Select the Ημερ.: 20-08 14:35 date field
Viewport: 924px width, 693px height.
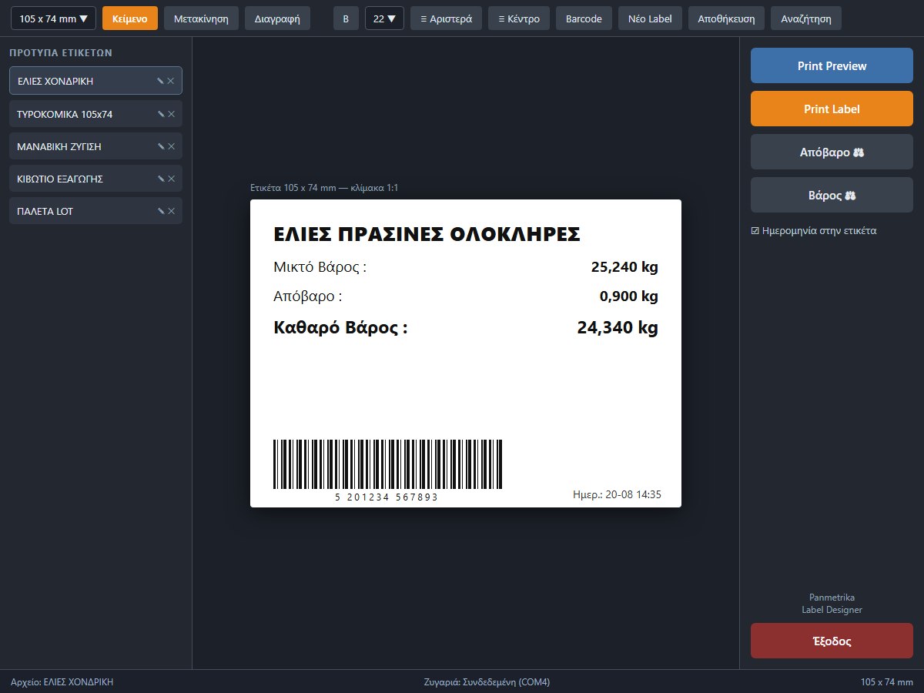pos(618,494)
